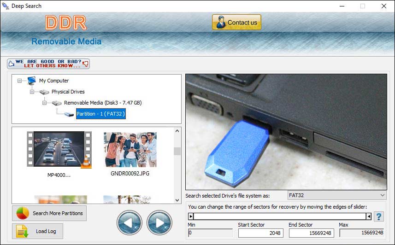The height and width of the screenshot is (245, 395).
Task: Collapse the My Computer tree node
Action: pos(19,81)
